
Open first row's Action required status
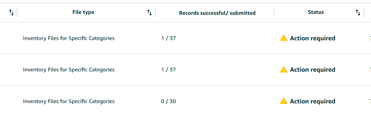(x=312, y=38)
